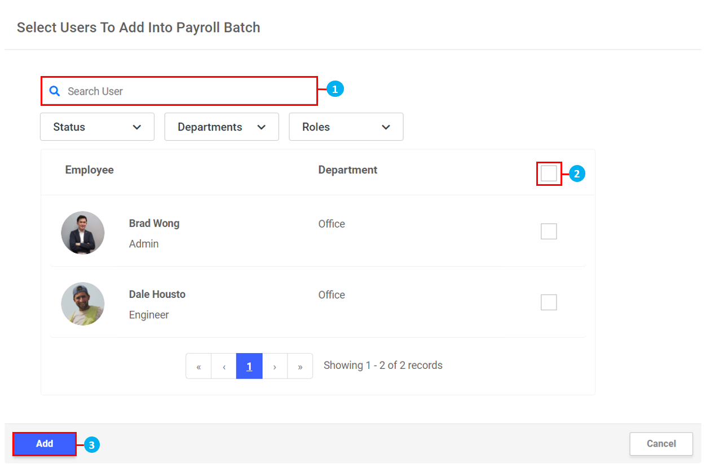Toggle the select-all checkbox in header
This screenshot has width=706, height=468.
(x=549, y=174)
